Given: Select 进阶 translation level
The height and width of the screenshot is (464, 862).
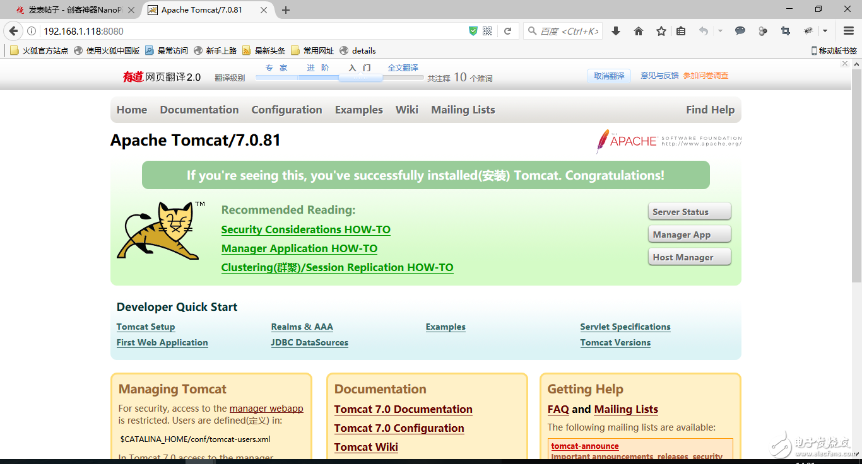Looking at the screenshot, I should click(318, 68).
